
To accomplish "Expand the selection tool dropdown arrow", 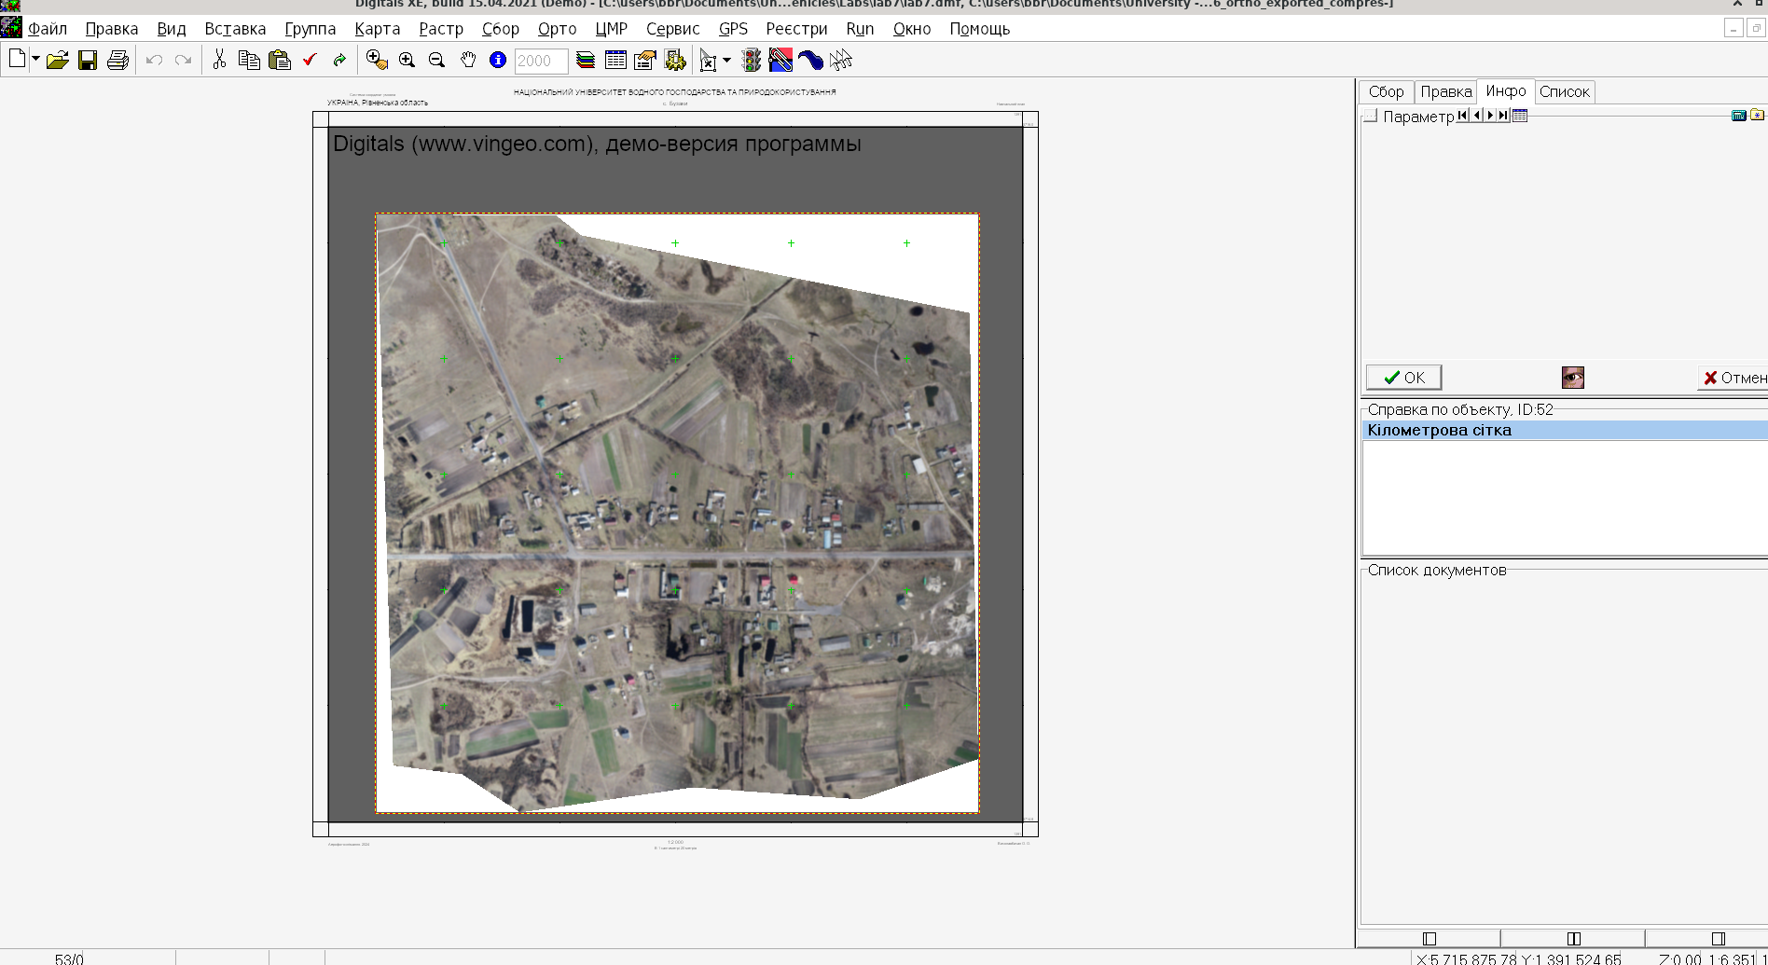I will click(x=726, y=61).
